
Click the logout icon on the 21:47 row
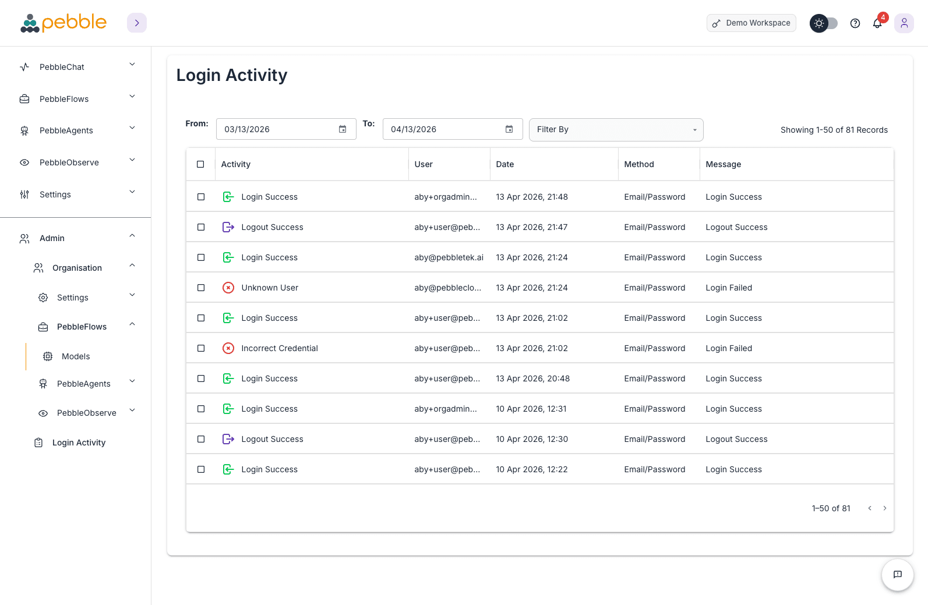tap(228, 227)
